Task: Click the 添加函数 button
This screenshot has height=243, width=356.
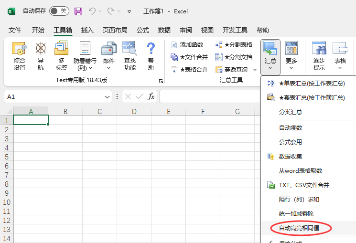Action: 187,45
